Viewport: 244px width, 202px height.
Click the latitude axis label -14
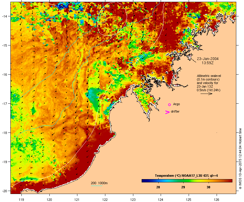pos(4,16)
